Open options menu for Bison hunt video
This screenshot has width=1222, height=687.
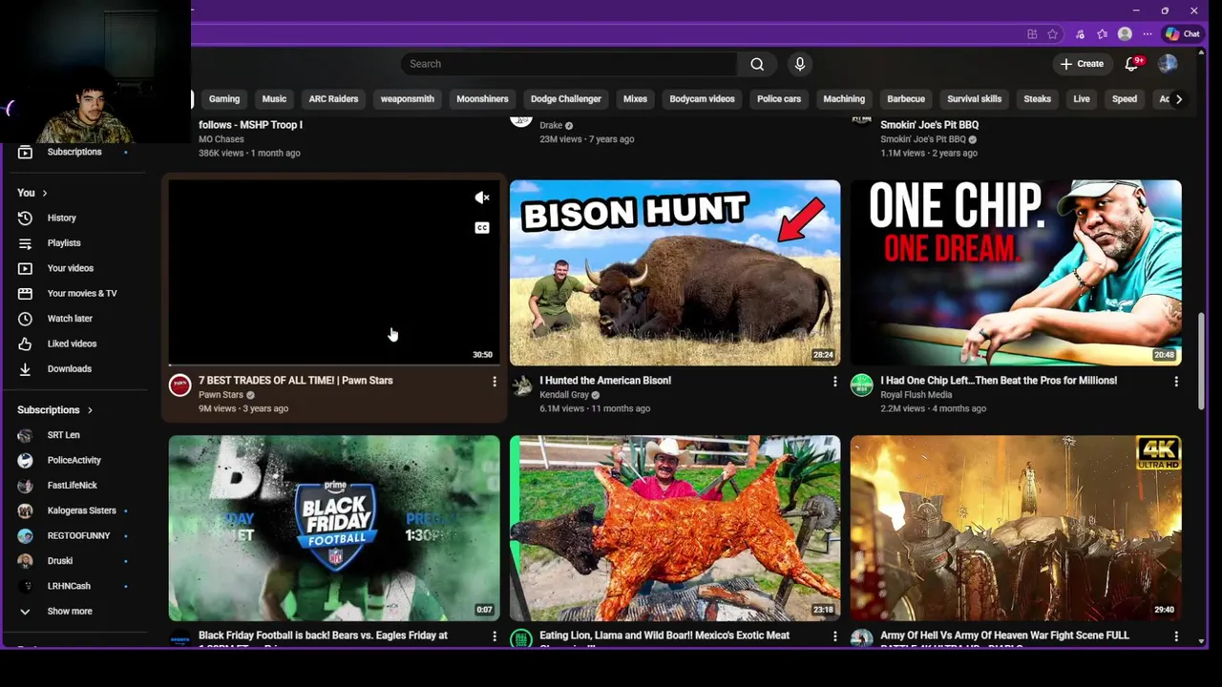click(x=834, y=382)
